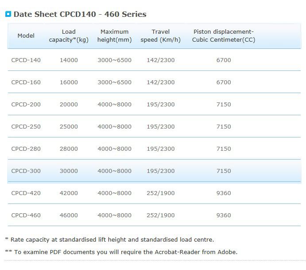Click 7150 displacement in CPCD-200 row
Viewport: 306px width, 270px height.
tap(224, 104)
